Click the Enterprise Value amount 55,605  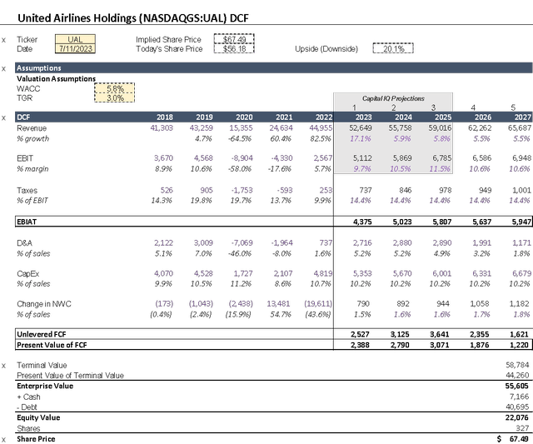pyautogui.click(x=517, y=386)
